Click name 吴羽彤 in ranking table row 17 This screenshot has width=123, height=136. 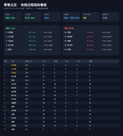coord(14,126)
